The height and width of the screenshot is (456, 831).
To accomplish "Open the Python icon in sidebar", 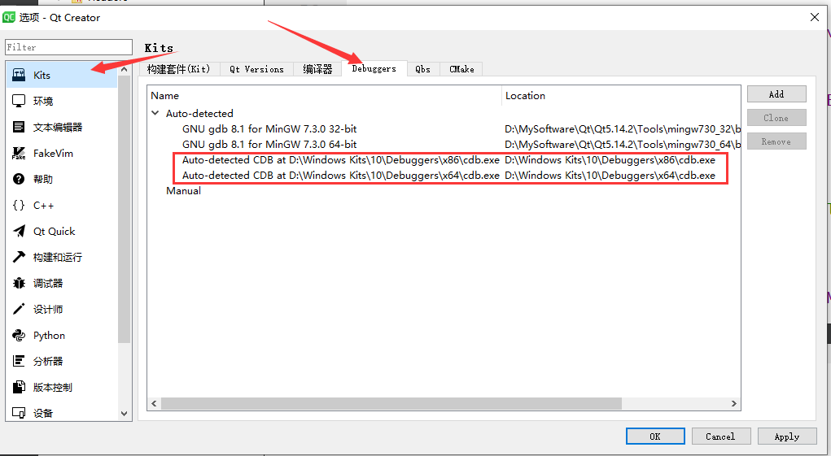I will 19,336.
